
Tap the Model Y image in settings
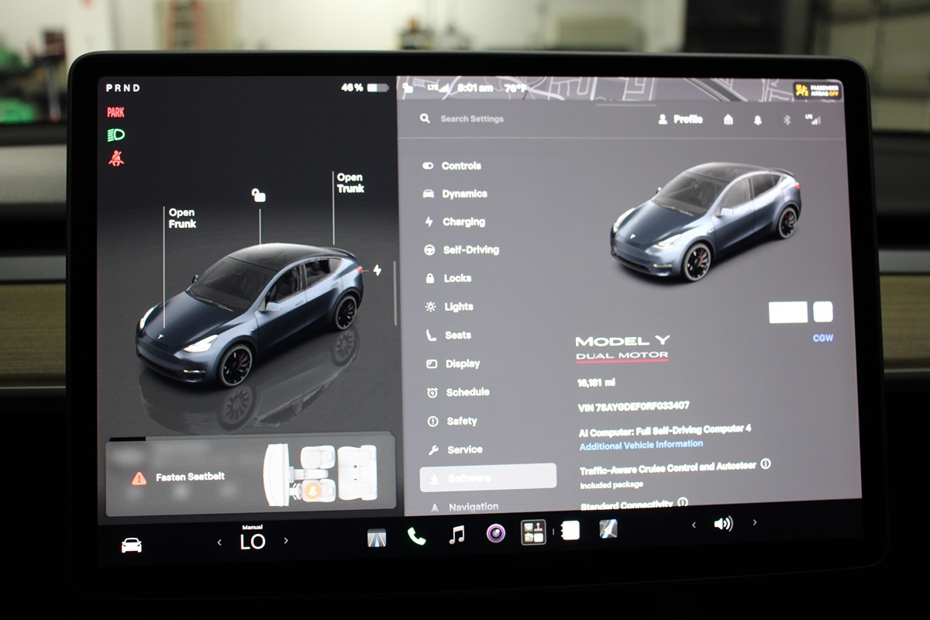point(705,222)
